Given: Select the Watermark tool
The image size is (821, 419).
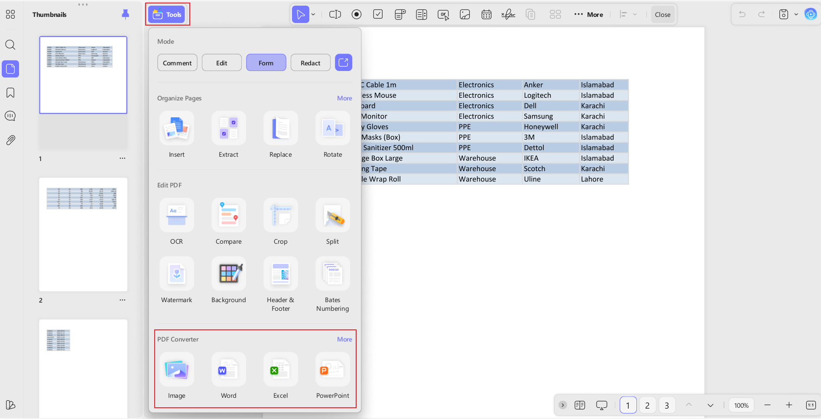Looking at the screenshot, I should click(176, 274).
